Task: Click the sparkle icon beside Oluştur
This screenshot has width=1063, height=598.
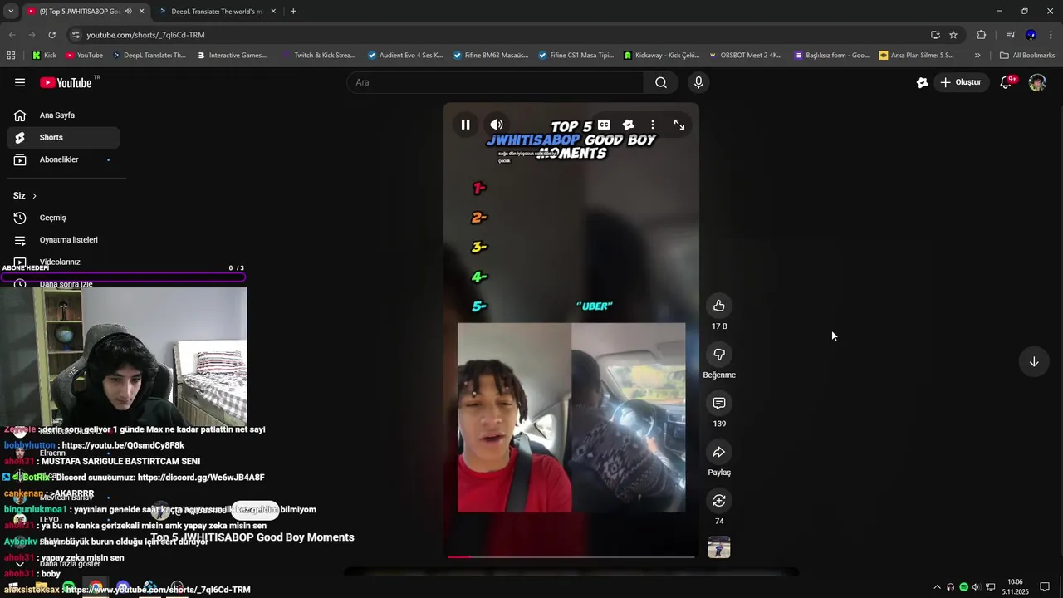Action: coord(922,82)
